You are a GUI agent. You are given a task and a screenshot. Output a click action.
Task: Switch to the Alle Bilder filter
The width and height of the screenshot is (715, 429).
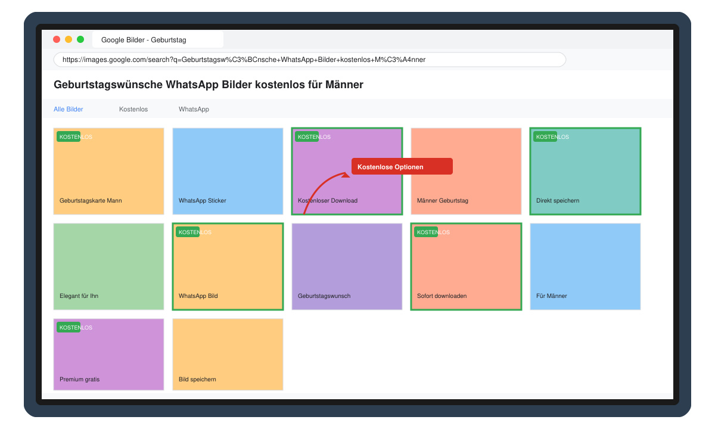[69, 109]
